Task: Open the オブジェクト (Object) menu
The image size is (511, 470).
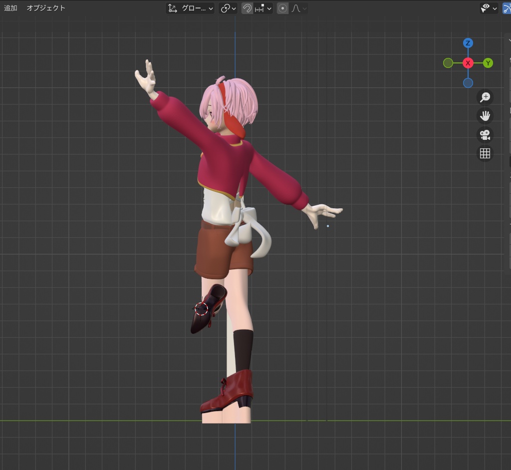Action: click(x=46, y=8)
